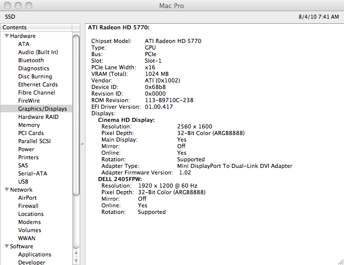
Task: Open Firewall network entry
Action: pos(28,206)
